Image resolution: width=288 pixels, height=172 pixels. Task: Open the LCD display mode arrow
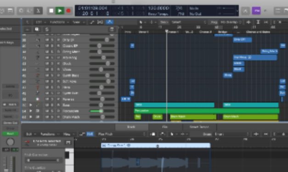[237, 11]
